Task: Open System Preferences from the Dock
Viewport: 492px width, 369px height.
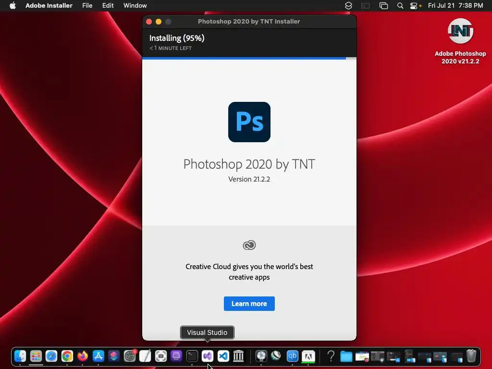Action: (x=129, y=356)
